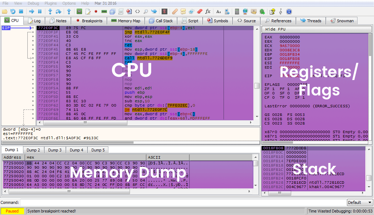Viewport: 374px width, 215px height.
Task: Switch to the Snowman tab
Action: click(342, 21)
